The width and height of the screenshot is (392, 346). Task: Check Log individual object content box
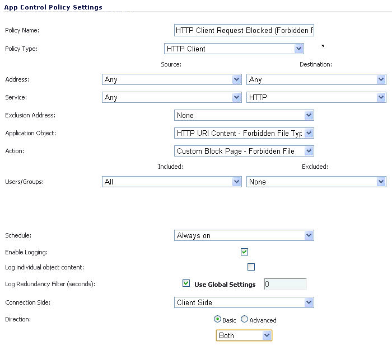pyautogui.click(x=251, y=267)
